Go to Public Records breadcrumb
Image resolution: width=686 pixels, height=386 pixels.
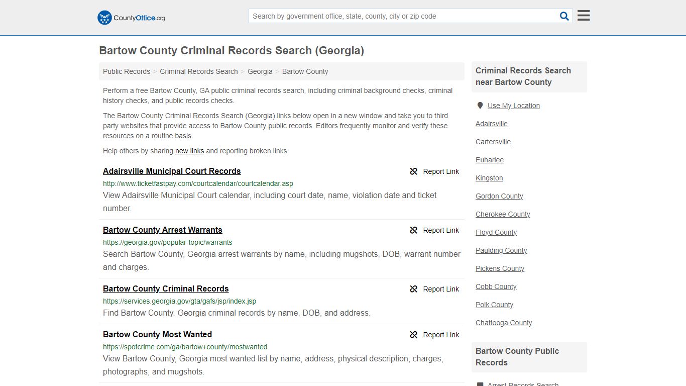[127, 71]
